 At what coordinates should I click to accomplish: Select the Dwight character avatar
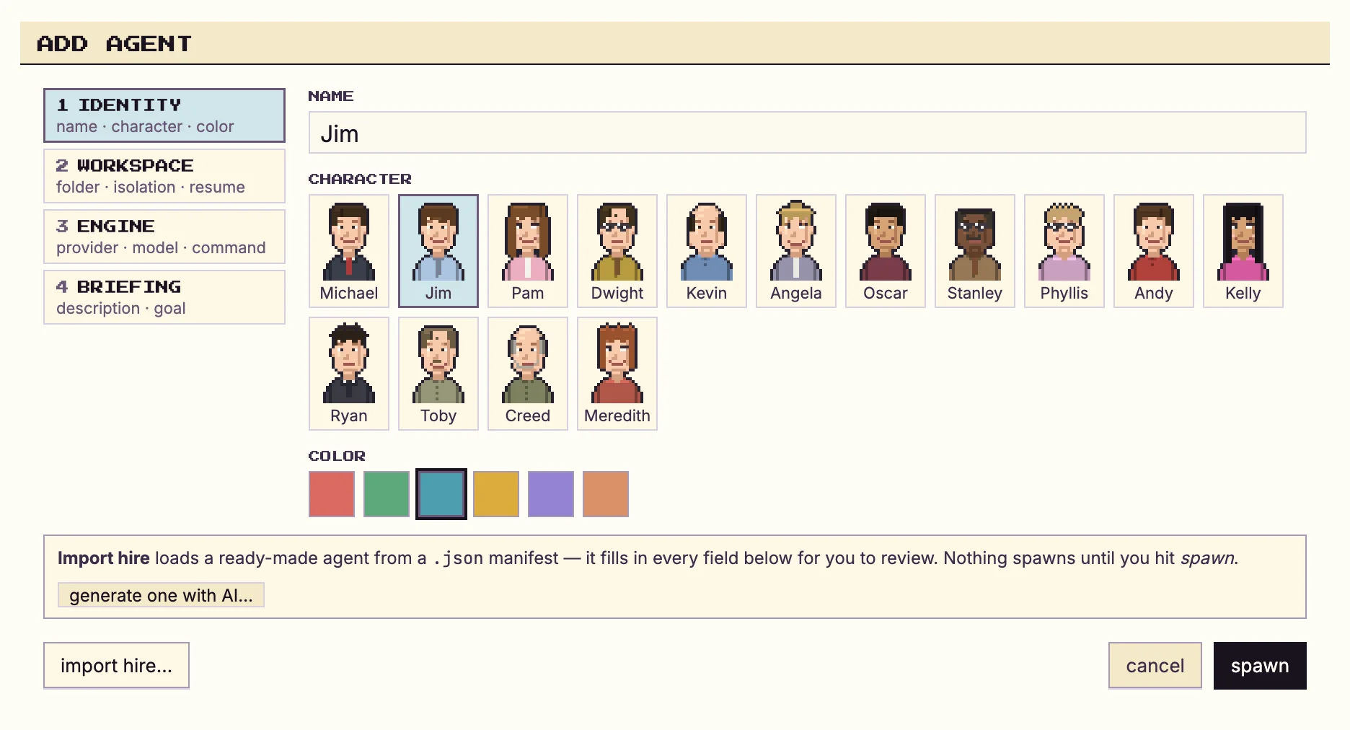[617, 251]
